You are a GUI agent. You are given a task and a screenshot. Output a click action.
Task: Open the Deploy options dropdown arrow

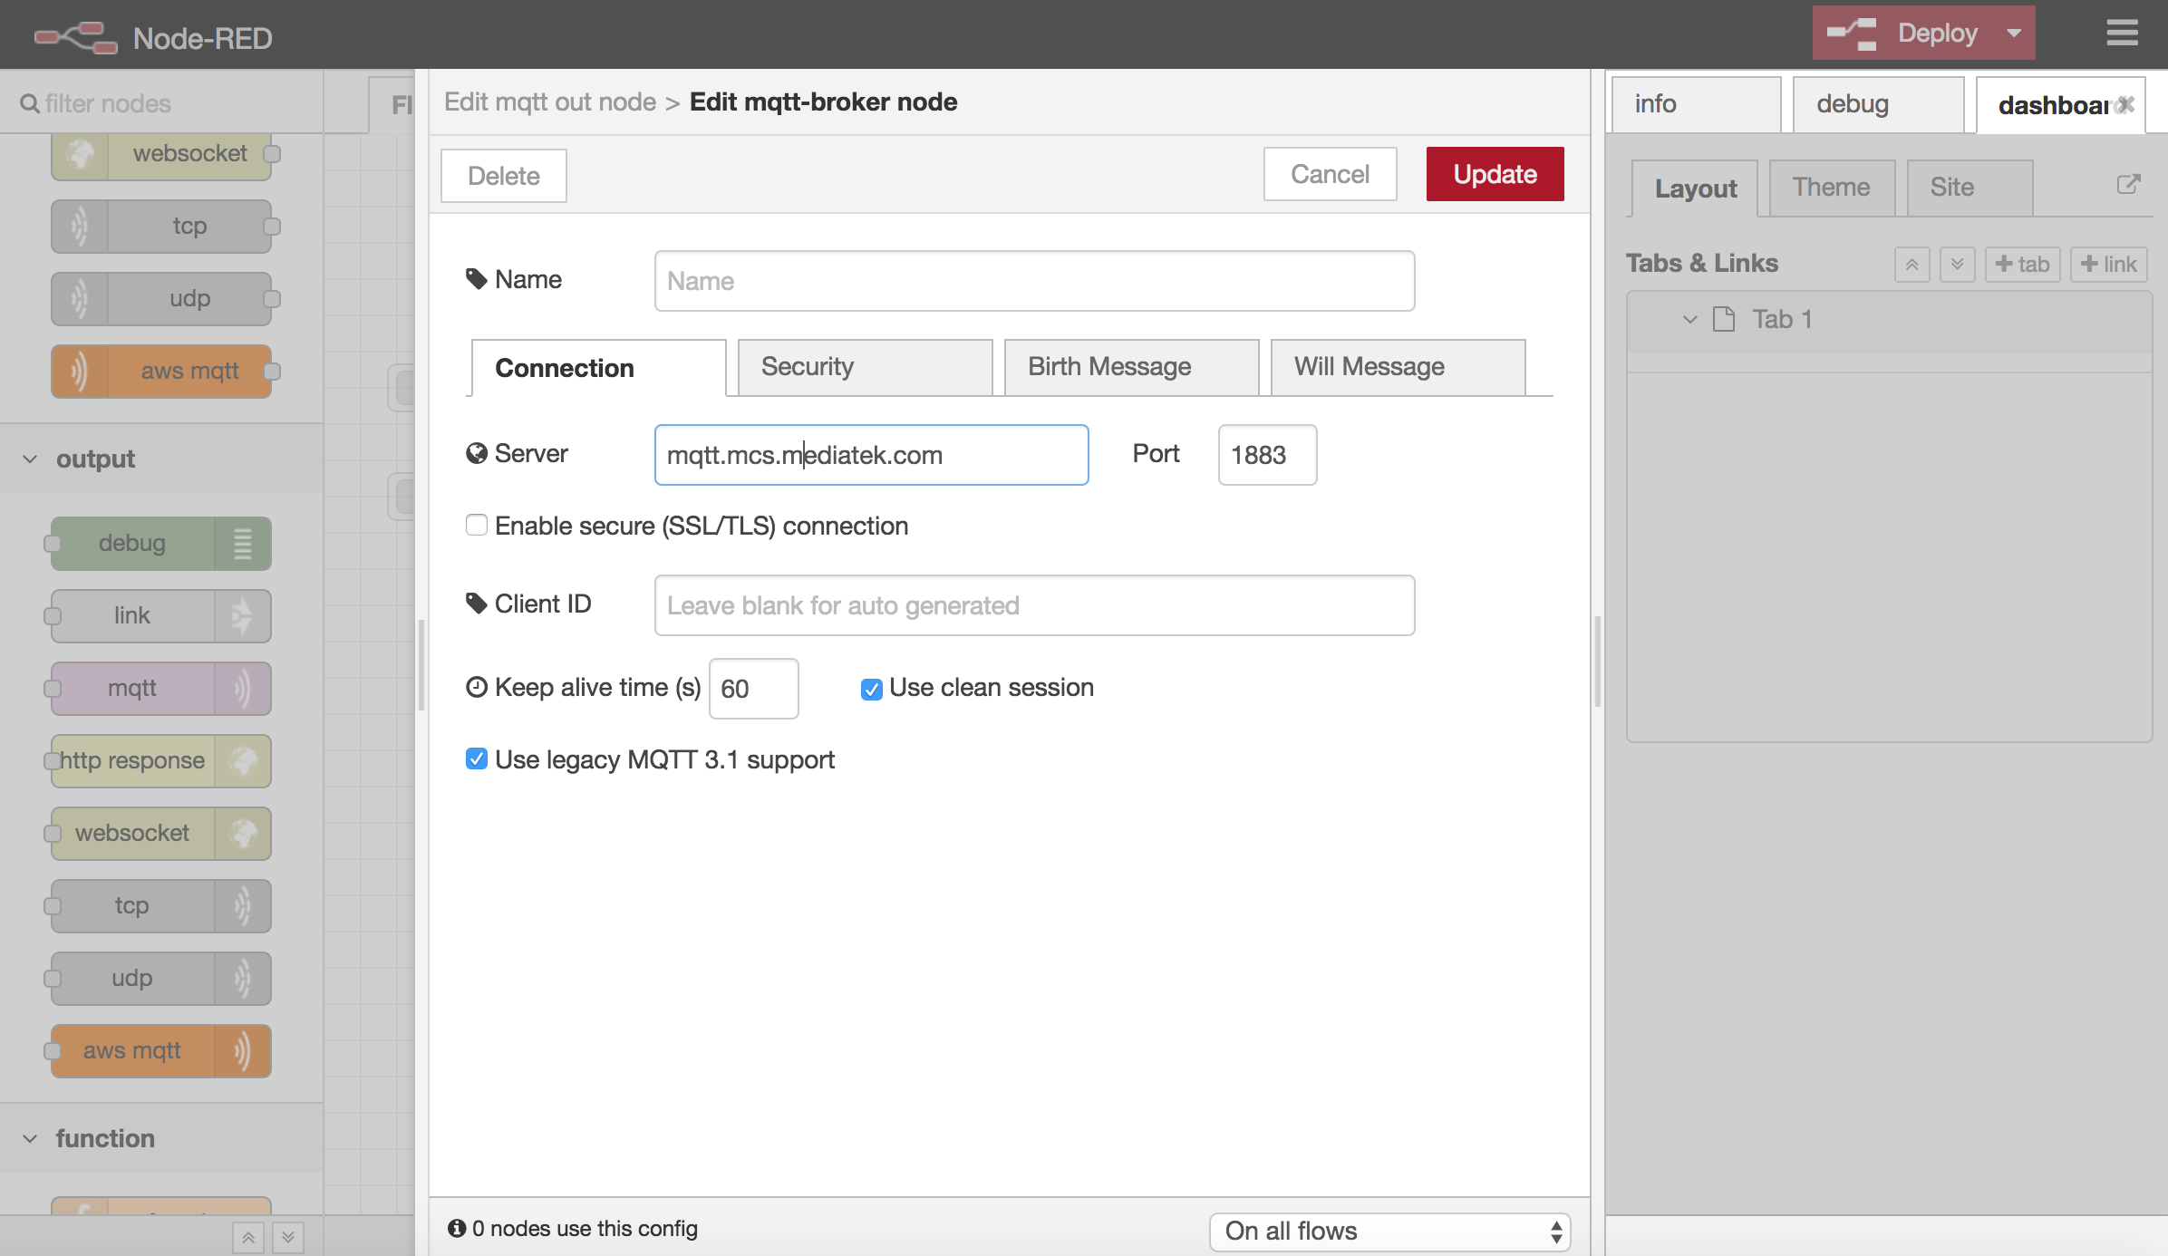pos(2014,34)
